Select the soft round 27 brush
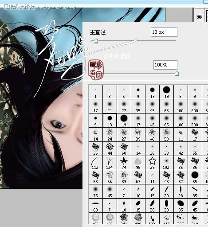Screen dimensions: 208x227 pyautogui.click(x=124, y=106)
